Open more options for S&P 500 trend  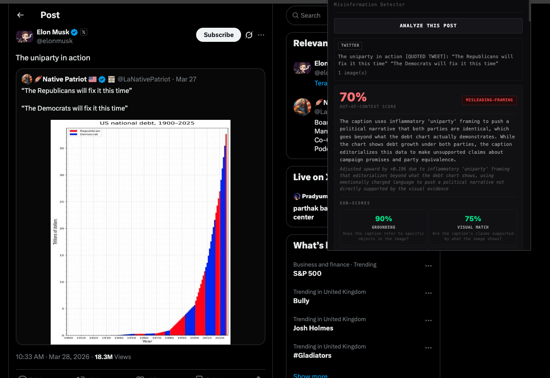[428, 266]
